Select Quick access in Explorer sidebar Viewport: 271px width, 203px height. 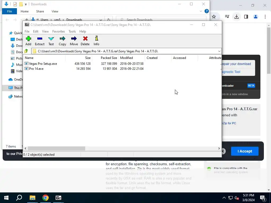coord(16,33)
